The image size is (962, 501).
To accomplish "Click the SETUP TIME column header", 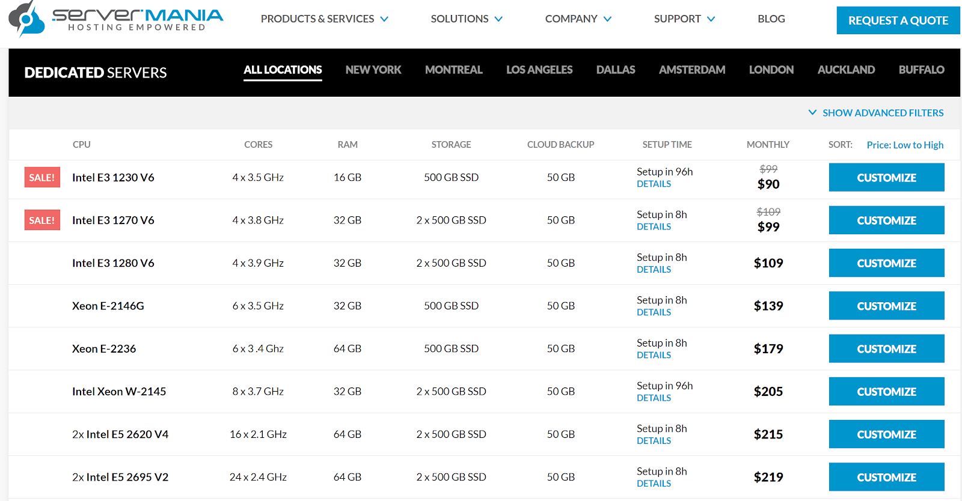I will 667,145.
